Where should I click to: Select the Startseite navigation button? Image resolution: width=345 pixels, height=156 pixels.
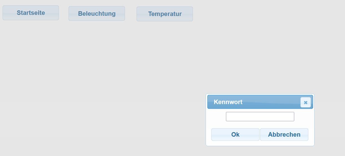click(31, 13)
